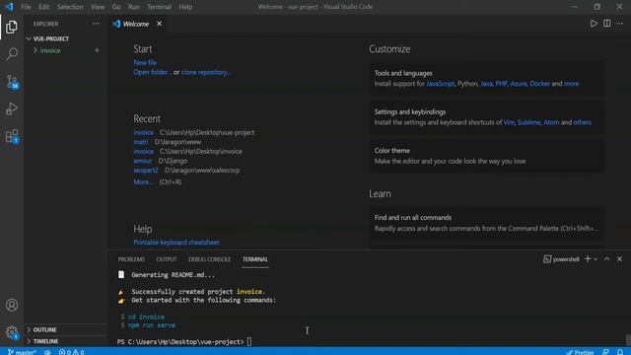Viewport: 631px width, 355px height.
Task: Click the Open folder... link
Action: point(153,72)
